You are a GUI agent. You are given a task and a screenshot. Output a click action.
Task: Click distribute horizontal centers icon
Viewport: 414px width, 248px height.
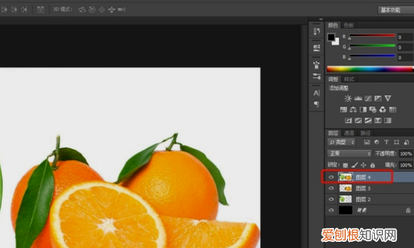(x=14, y=10)
